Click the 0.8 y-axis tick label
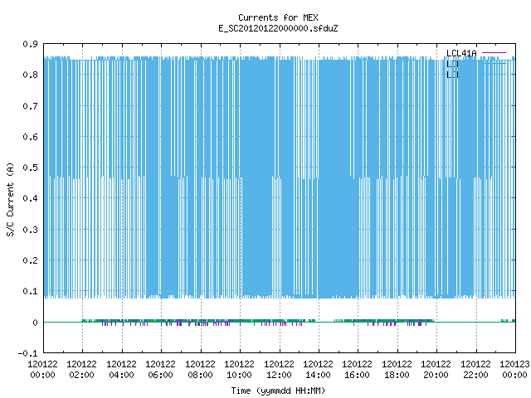The height and width of the screenshot is (398, 531). tap(30, 75)
